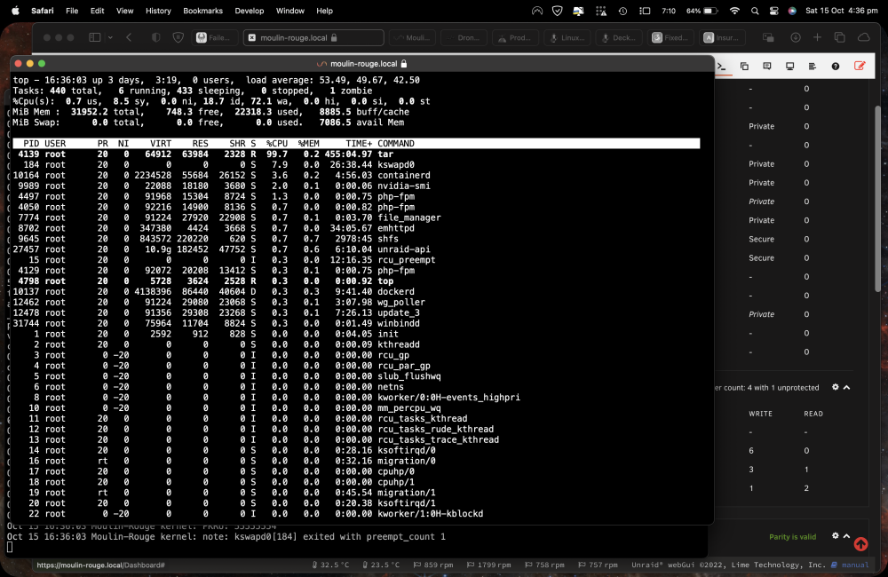
Task: Click the 'dockerd' command text
Action: click(396, 292)
